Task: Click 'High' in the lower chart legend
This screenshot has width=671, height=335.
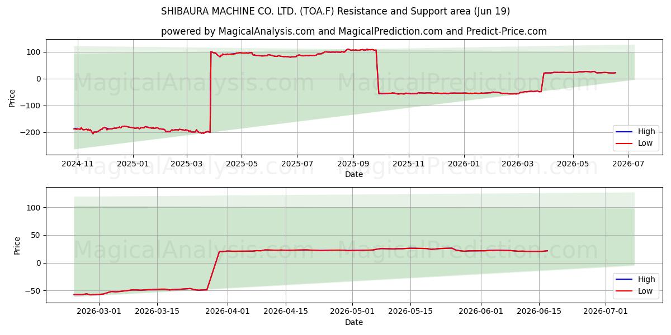Action: tap(646, 279)
